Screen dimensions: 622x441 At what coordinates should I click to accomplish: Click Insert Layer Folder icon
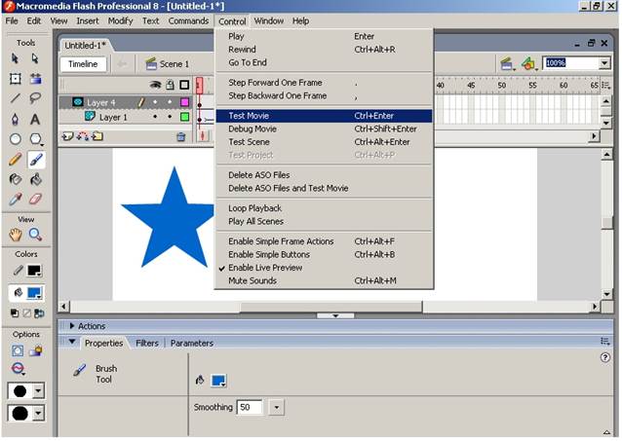(97, 136)
